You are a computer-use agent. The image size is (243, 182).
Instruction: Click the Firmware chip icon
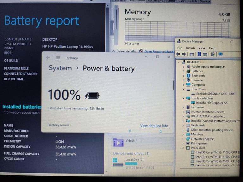[188, 107]
